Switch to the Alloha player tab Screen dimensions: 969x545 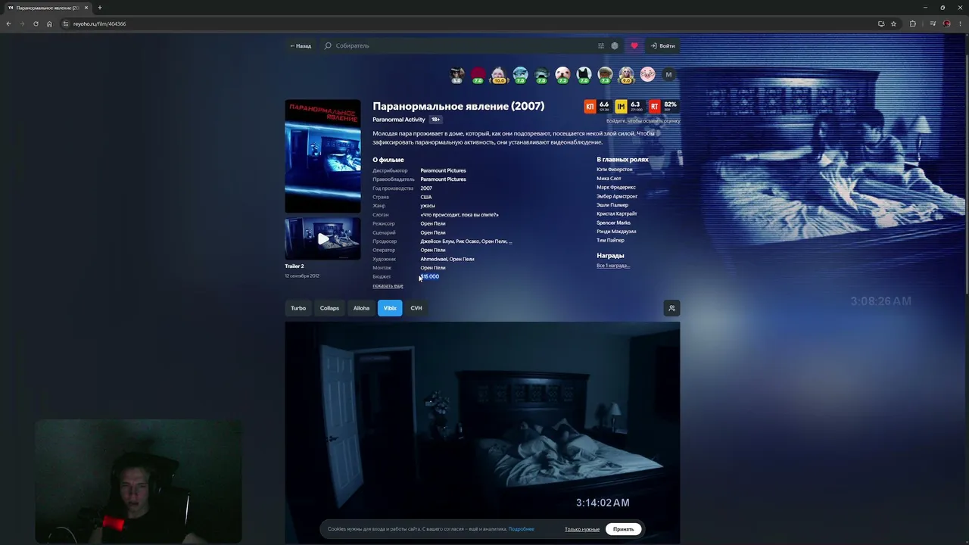click(361, 308)
